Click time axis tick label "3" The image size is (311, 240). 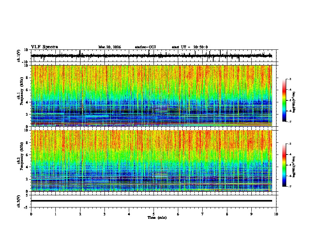pyautogui.click(x=104, y=214)
